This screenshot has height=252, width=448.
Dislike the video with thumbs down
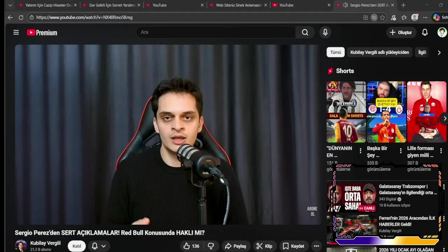(211, 246)
